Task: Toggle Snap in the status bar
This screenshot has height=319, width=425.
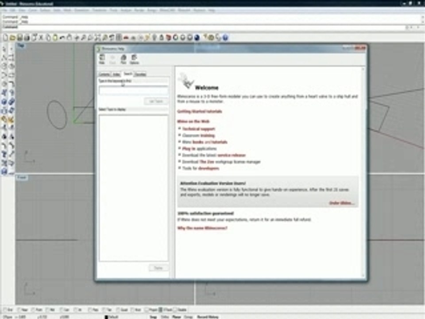Action: tap(153, 316)
